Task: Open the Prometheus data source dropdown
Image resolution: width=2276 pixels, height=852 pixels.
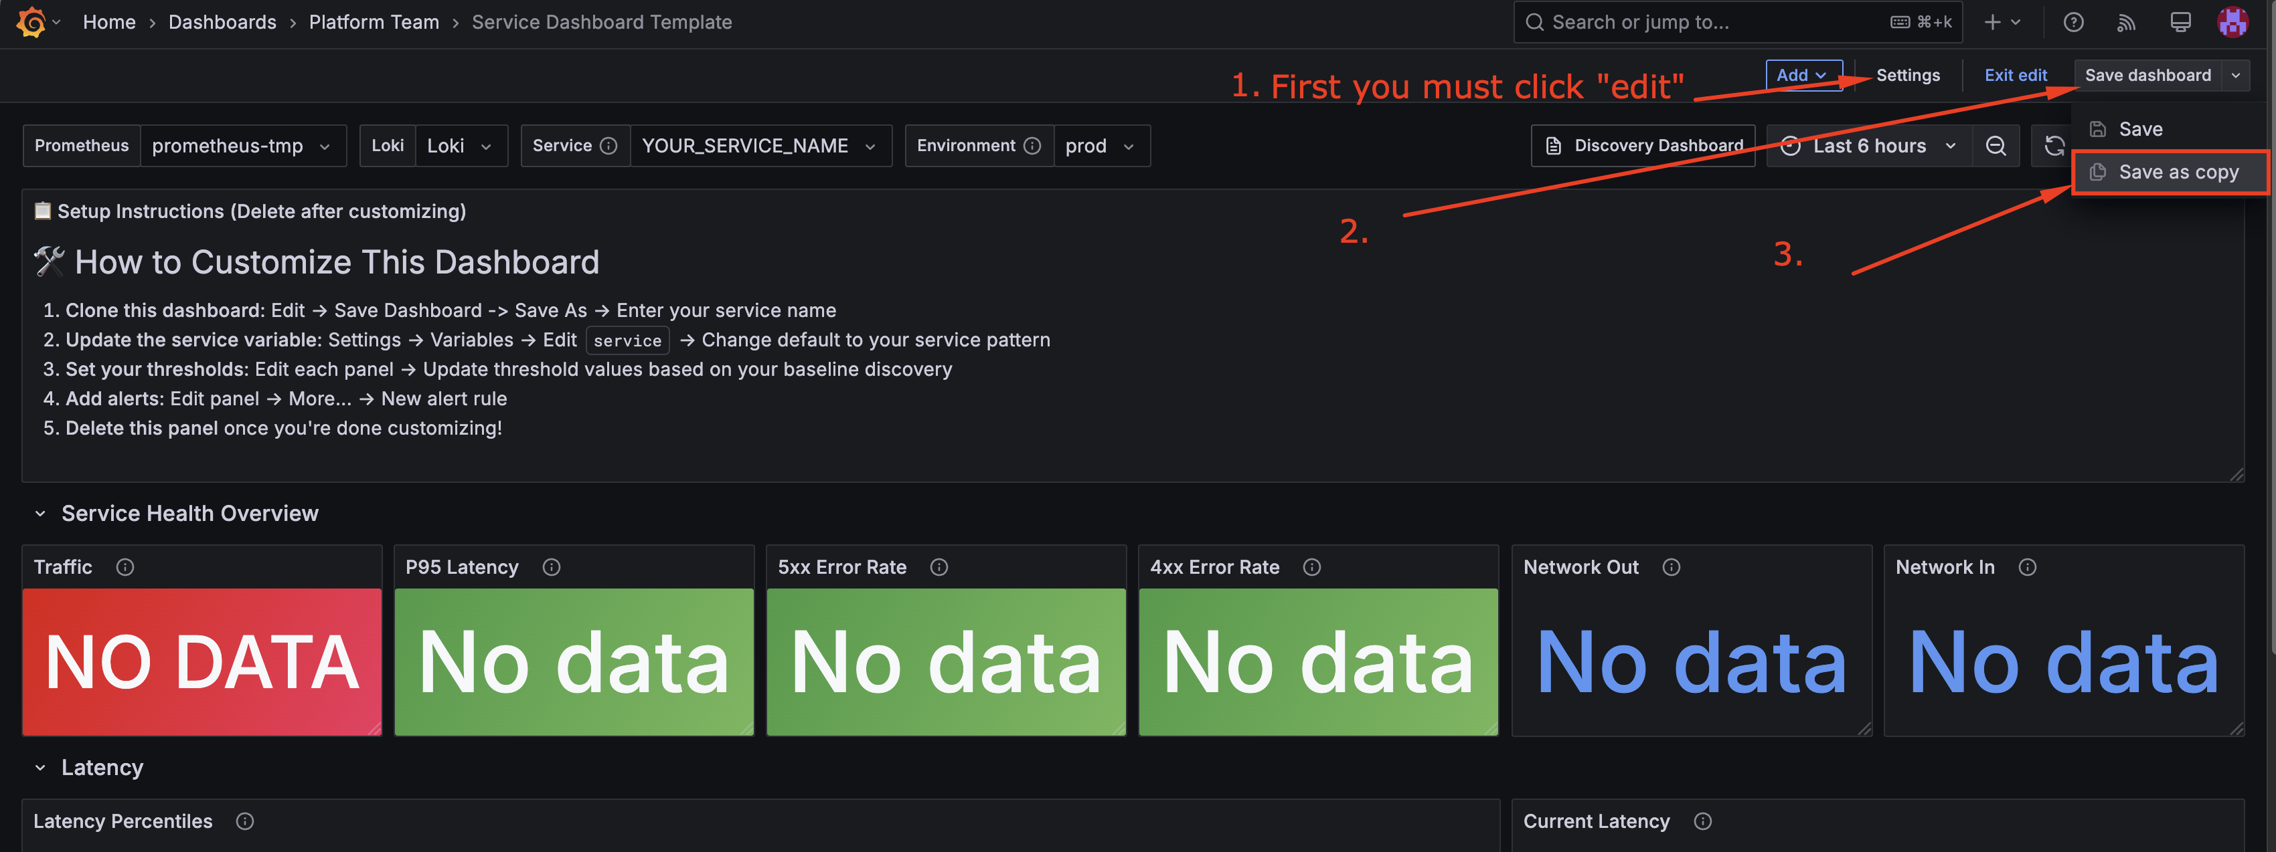Action: point(243,146)
